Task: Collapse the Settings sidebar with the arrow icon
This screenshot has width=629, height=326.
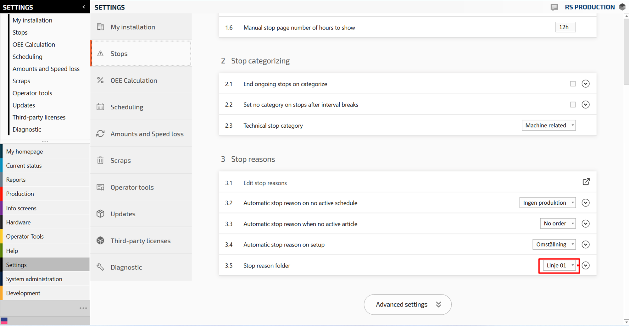Action: coord(84,7)
